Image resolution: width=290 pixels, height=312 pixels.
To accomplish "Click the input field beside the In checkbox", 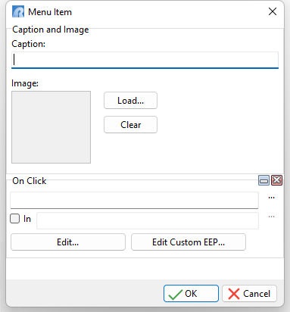I will 148,220.
